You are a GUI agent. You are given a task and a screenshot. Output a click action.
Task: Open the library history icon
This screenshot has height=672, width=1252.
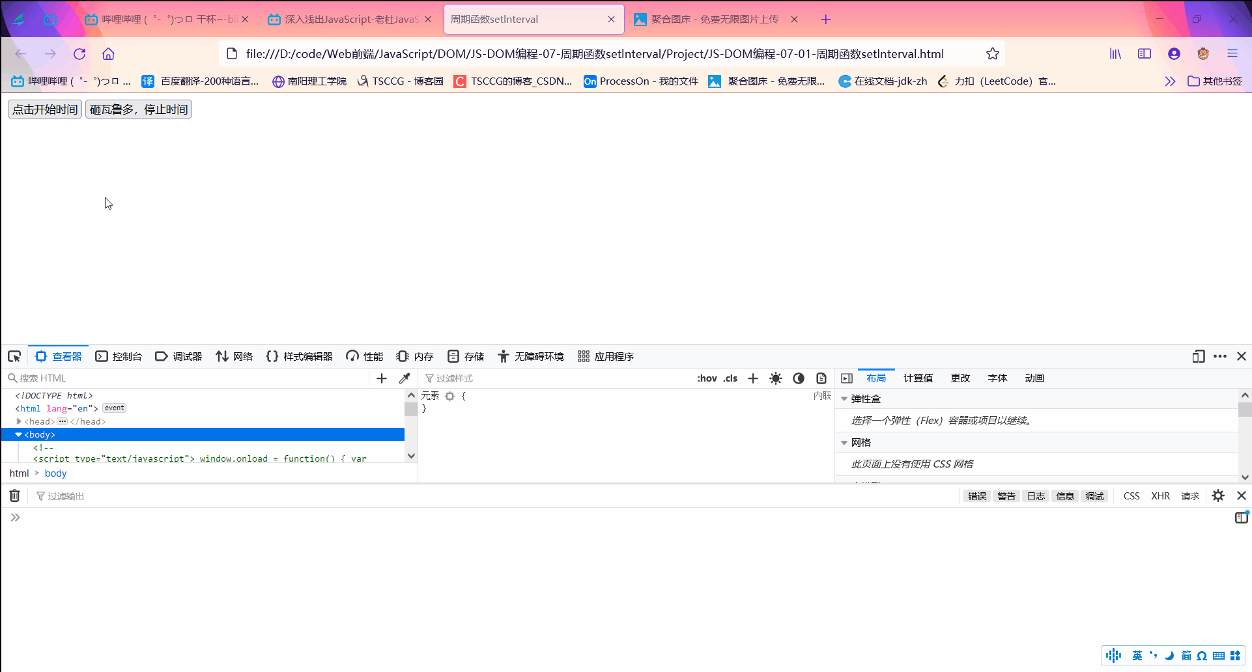(x=1116, y=54)
